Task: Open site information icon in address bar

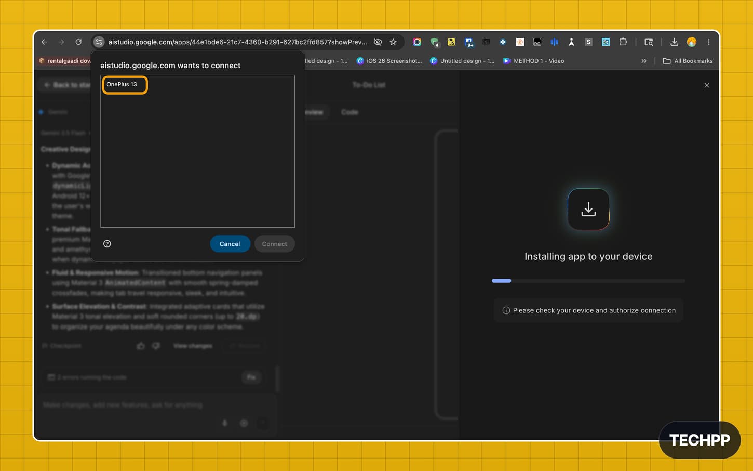Action: 99,42
